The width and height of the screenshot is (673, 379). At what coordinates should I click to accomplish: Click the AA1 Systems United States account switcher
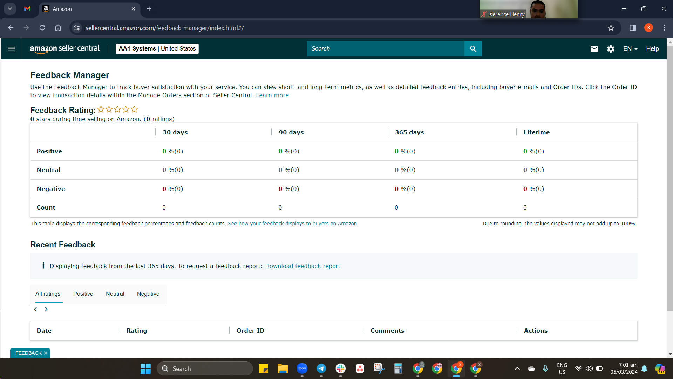tap(157, 49)
